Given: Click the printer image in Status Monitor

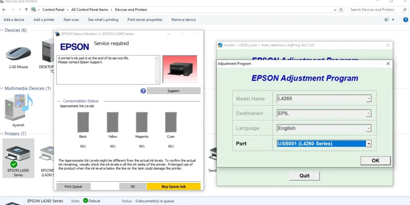Looking at the screenshot, I should (180, 69).
